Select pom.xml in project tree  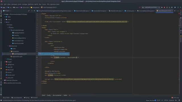pyautogui.click(x=10, y=78)
